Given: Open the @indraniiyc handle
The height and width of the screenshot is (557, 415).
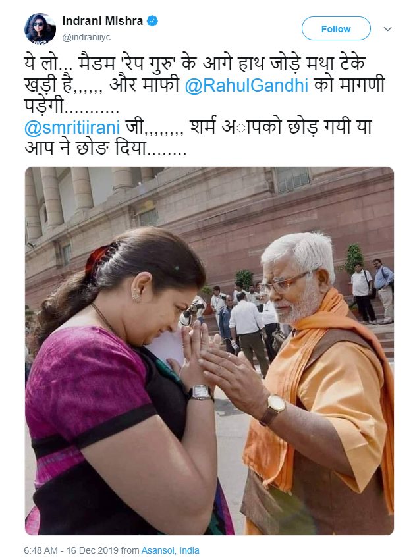Looking at the screenshot, I should pyautogui.click(x=86, y=37).
